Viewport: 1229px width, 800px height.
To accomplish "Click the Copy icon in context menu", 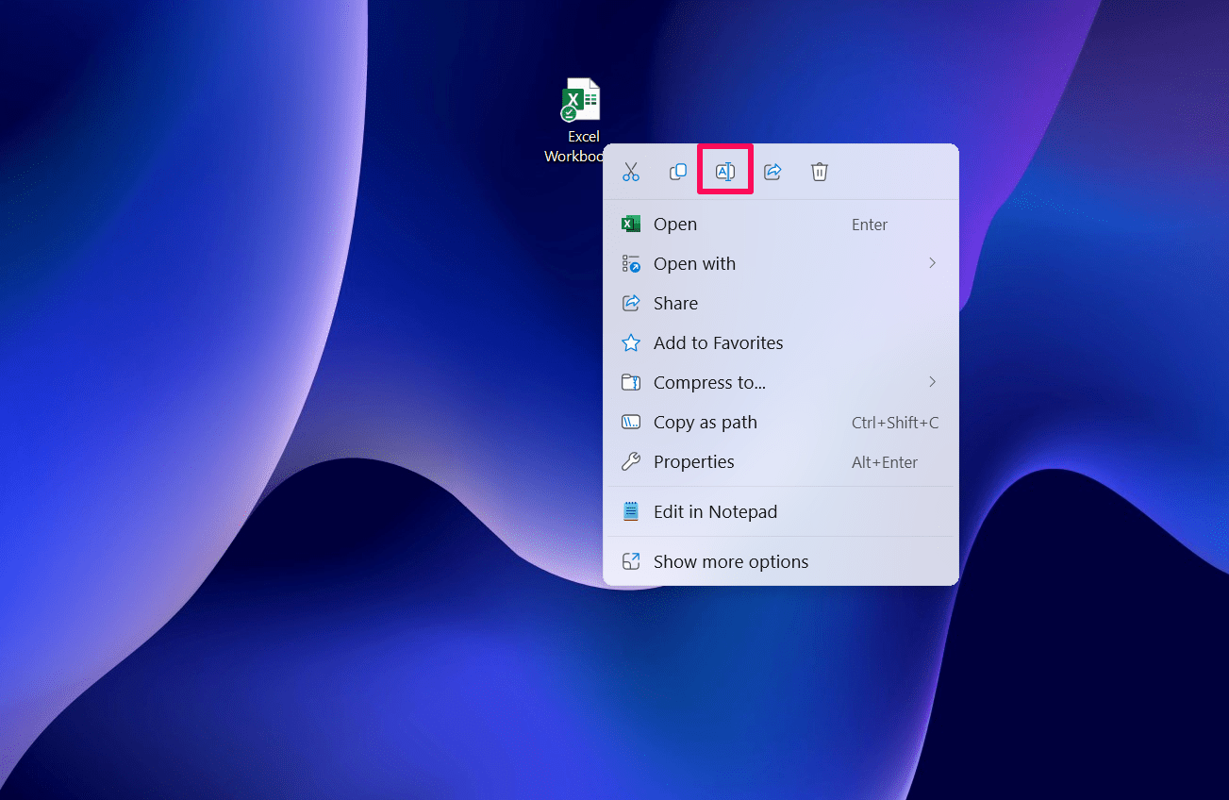I will click(678, 172).
